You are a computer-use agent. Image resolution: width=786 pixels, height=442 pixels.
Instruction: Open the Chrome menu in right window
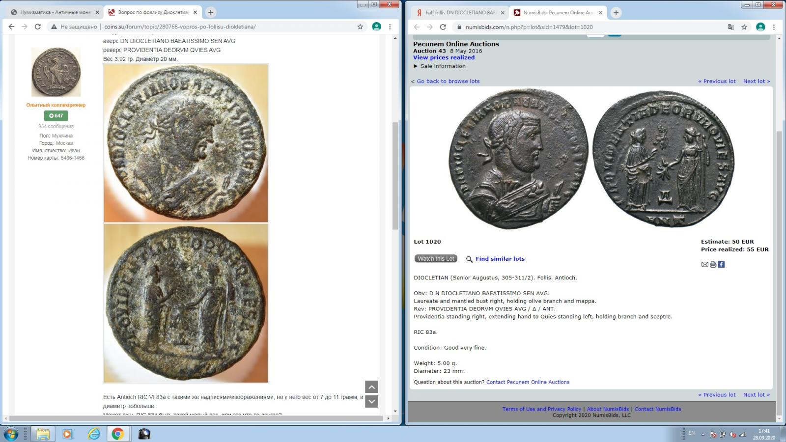(774, 27)
